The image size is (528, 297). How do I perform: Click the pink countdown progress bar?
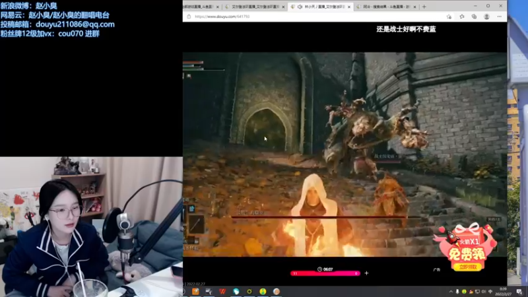(325, 273)
